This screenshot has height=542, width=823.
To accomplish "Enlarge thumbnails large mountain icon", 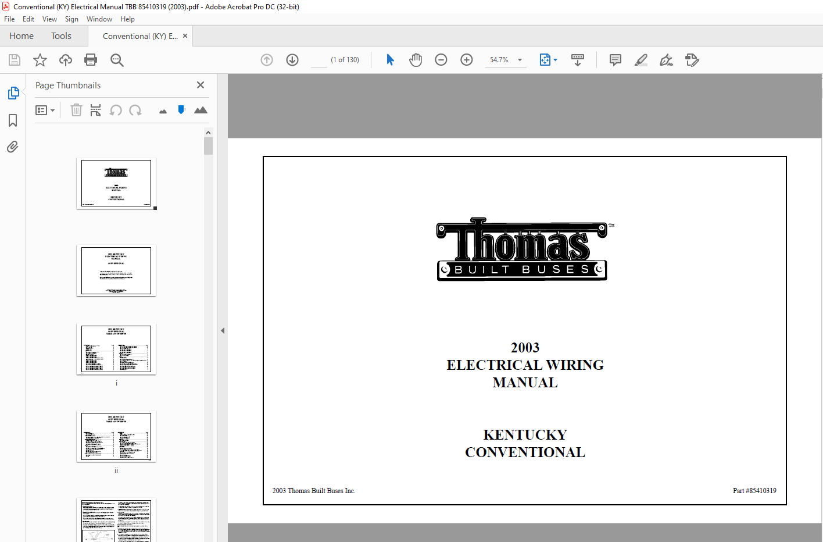I will coord(201,110).
